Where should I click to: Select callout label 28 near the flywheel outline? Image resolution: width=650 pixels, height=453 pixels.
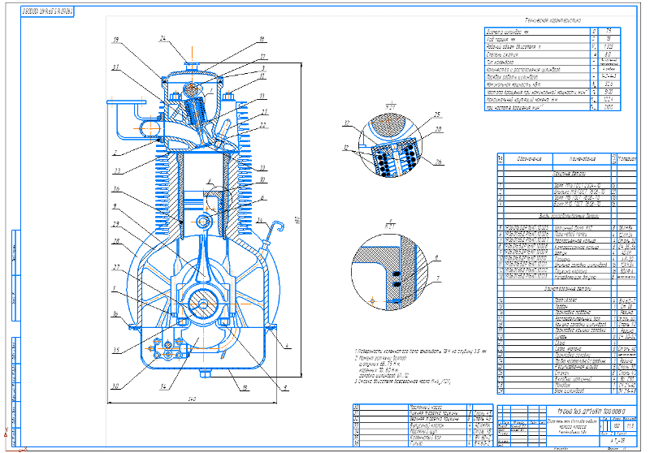[x=116, y=241]
